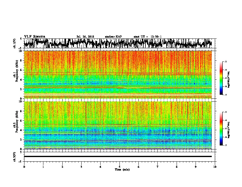
Task: Select the "start UT = 12:30: 1" text
Action: [x=148, y=37]
